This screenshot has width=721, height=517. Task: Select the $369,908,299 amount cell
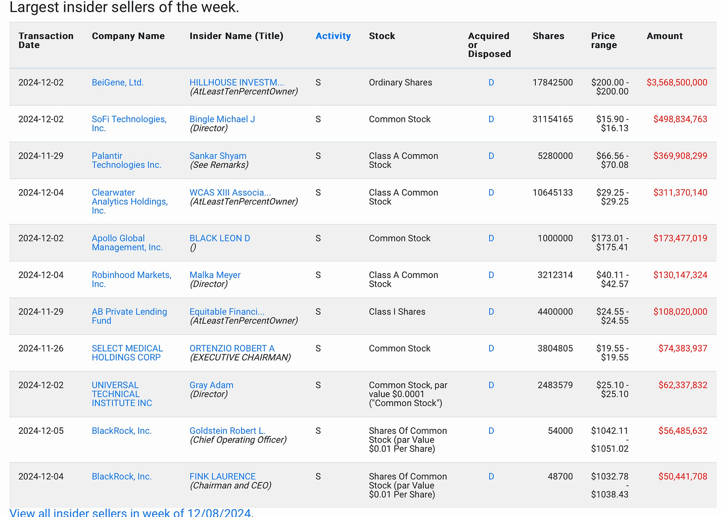[x=680, y=156]
